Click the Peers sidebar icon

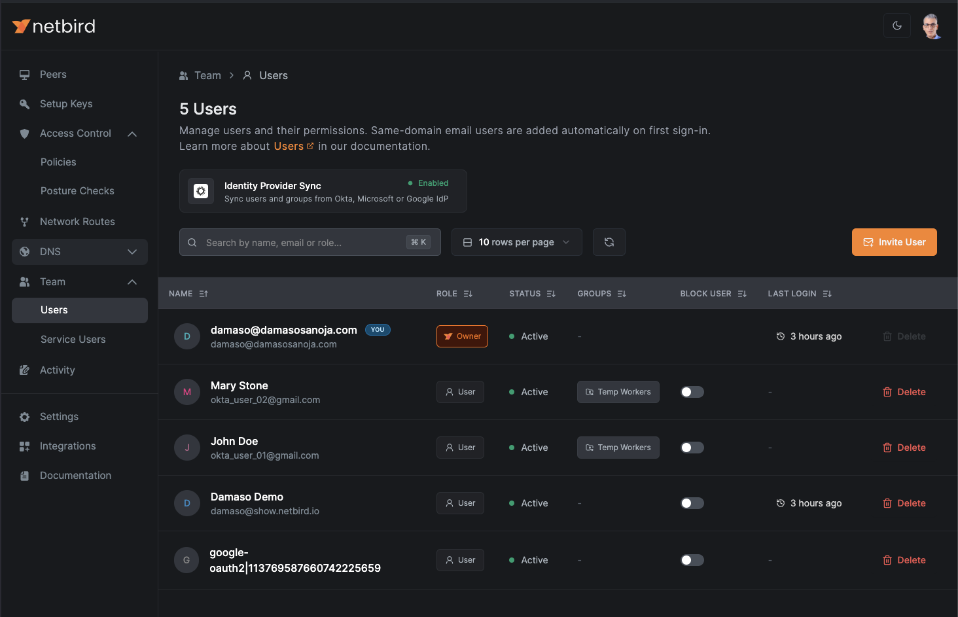pos(24,74)
